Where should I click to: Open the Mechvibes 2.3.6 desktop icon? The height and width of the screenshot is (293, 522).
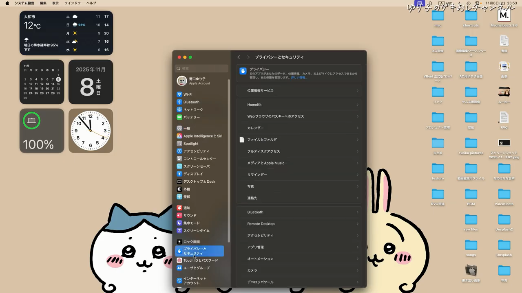(504, 16)
